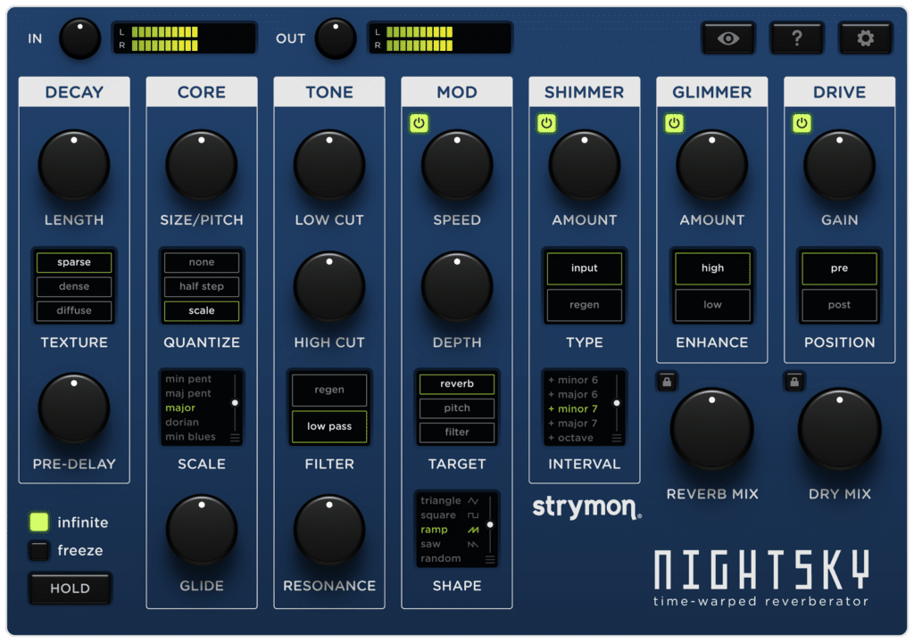914x642 pixels.
Task: Toggle the MOD section power switch
Action: tap(420, 123)
